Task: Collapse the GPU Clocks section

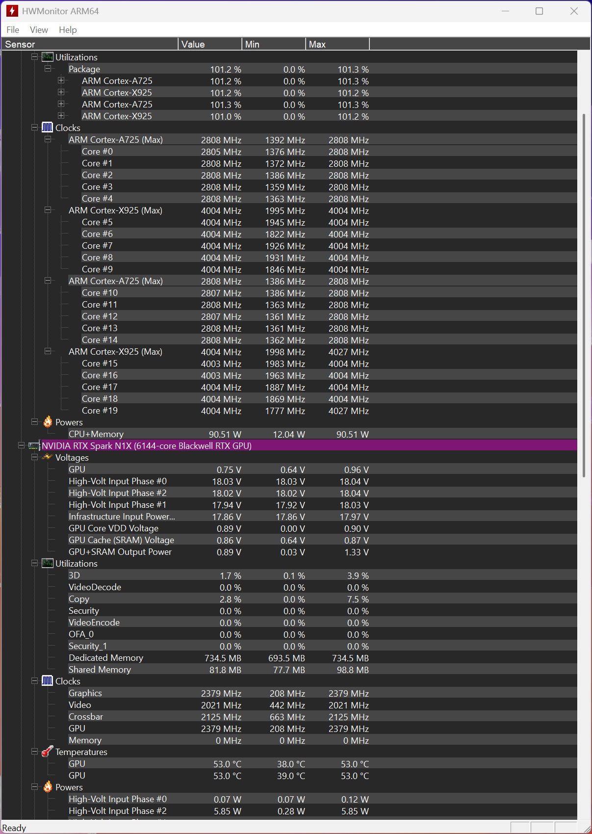Action: pyautogui.click(x=34, y=681)
